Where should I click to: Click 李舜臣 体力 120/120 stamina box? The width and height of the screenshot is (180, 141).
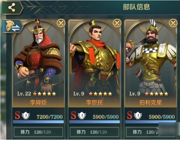[x=38, y=132]
